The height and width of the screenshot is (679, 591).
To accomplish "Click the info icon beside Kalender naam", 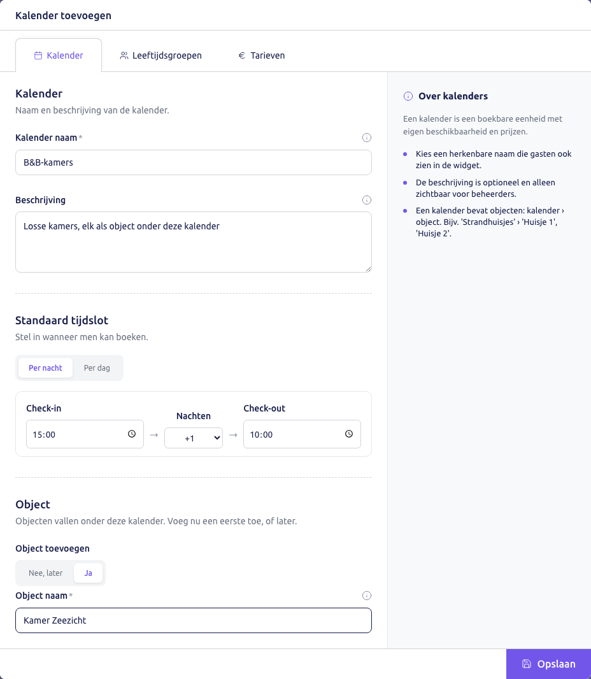I will pos(366,138).
